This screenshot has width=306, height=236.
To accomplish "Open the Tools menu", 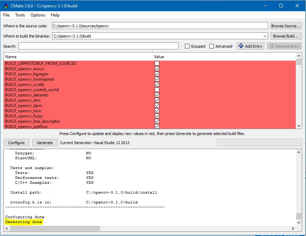I will tap(20, 15).
